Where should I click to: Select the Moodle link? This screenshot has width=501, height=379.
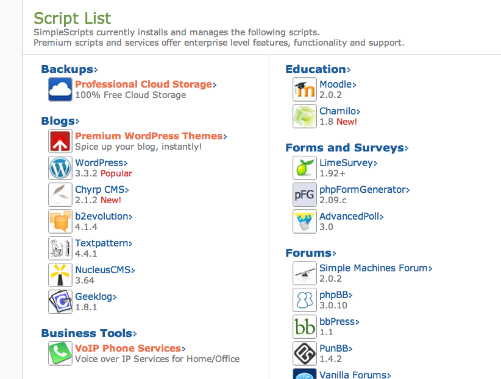pos(338,84)
